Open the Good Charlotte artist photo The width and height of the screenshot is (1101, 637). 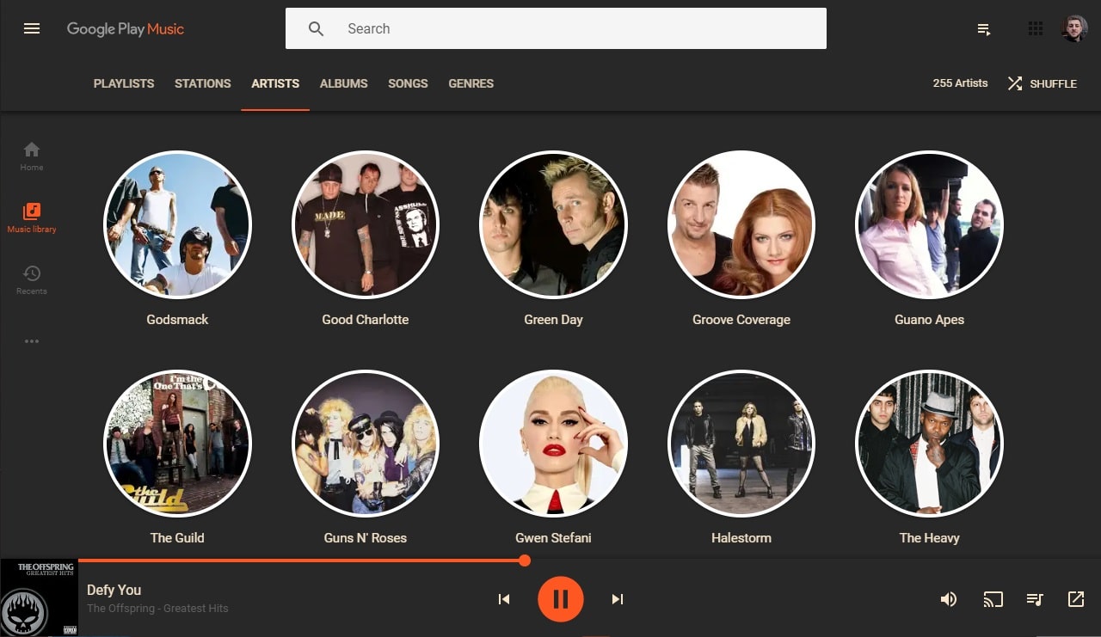click(x=366, y=225)
